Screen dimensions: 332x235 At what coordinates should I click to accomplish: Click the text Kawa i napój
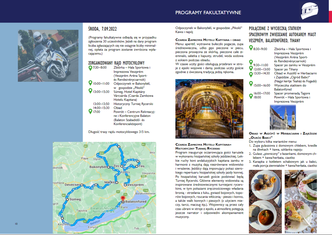click(x=185, y=32)
